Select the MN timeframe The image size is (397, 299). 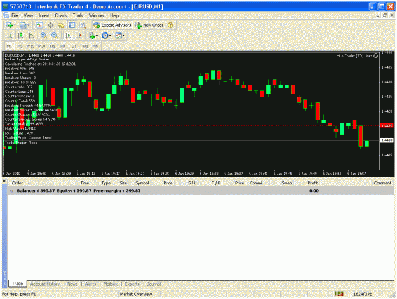click(95, 46)
